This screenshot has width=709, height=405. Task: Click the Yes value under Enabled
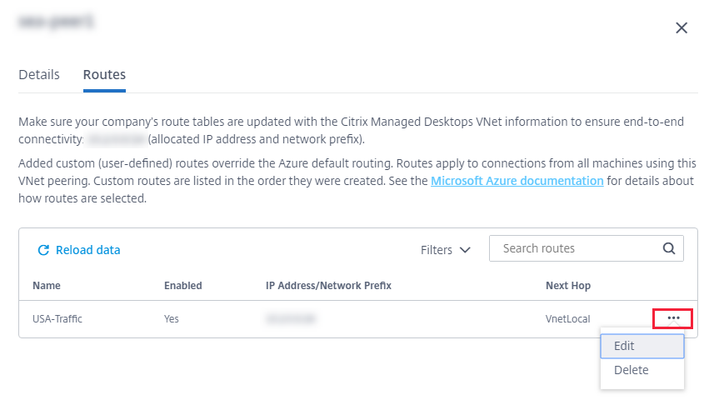point(172,318)
